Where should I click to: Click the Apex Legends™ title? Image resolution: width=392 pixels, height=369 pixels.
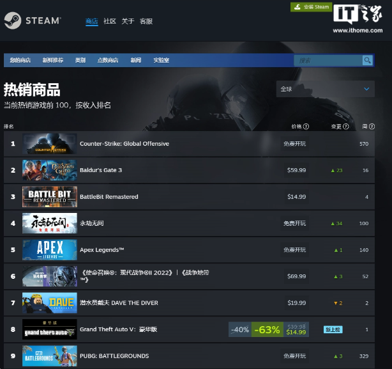tap(102, 250)
